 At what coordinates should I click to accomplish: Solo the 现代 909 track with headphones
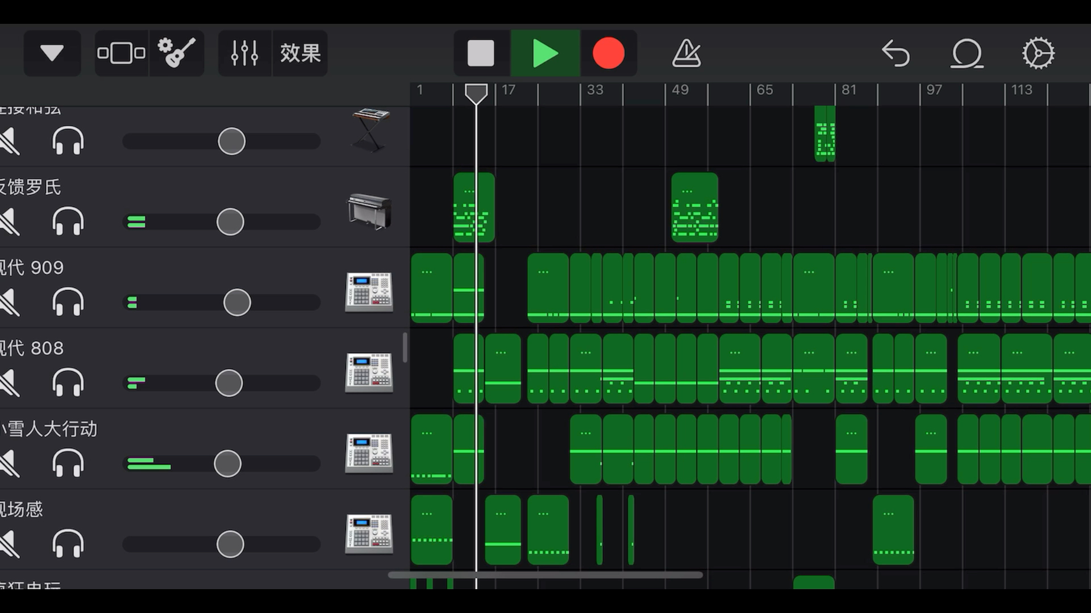68,303
